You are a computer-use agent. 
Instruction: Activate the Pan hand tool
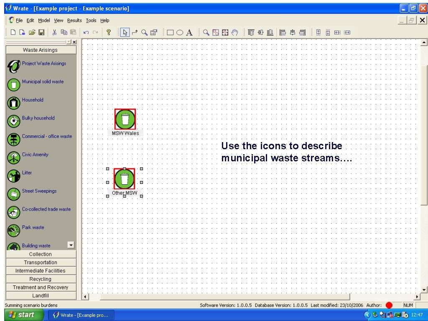[234, 32]
